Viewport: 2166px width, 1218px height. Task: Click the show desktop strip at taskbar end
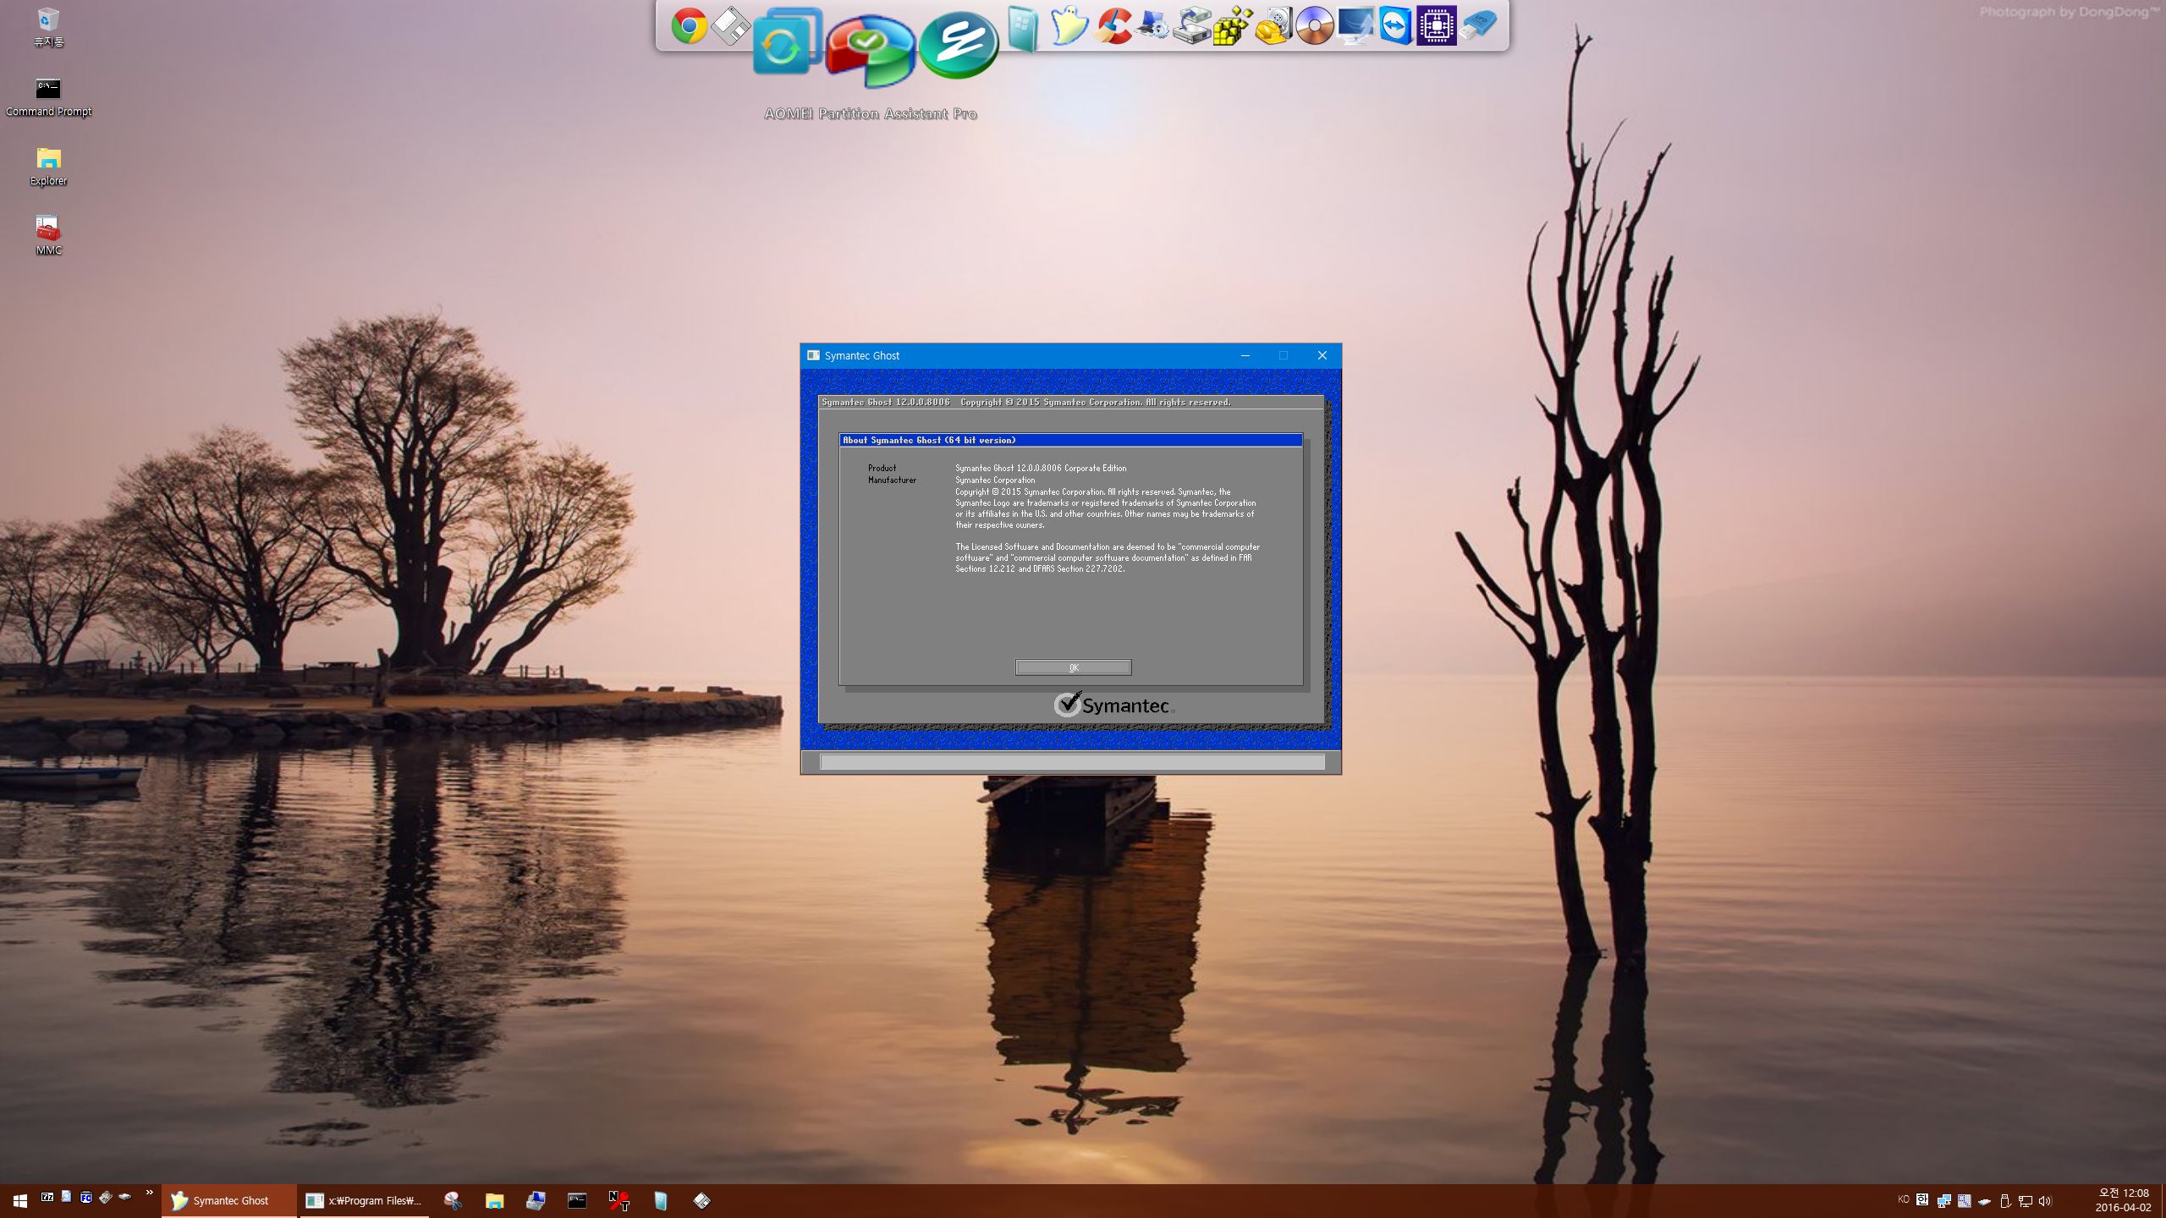(2163, 1200)
